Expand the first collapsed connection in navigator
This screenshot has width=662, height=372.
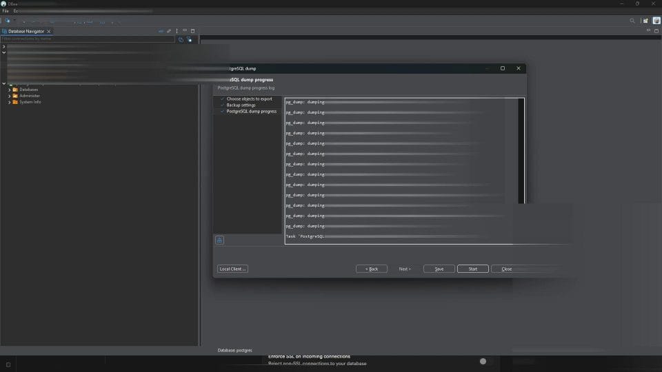tap(4, 46)
